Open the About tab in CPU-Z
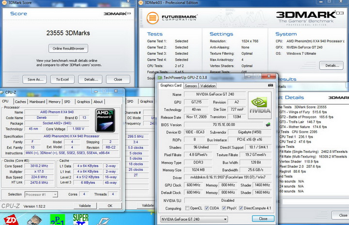Screen dimensions: 349x225 pyautogui.click(x=98, y=101)
